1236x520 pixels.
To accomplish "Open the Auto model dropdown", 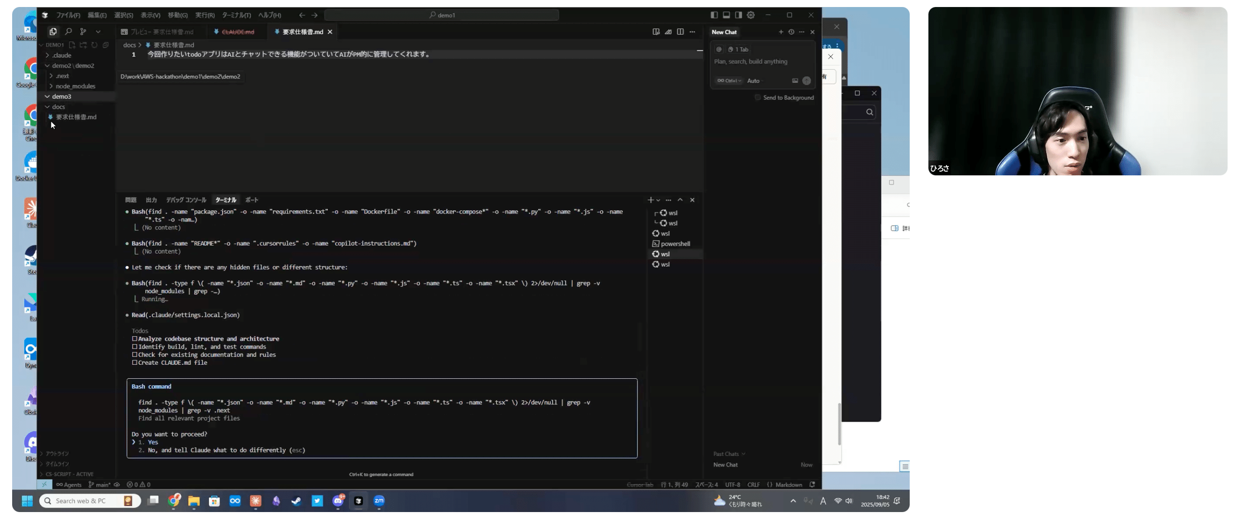I will pos(754,80).
